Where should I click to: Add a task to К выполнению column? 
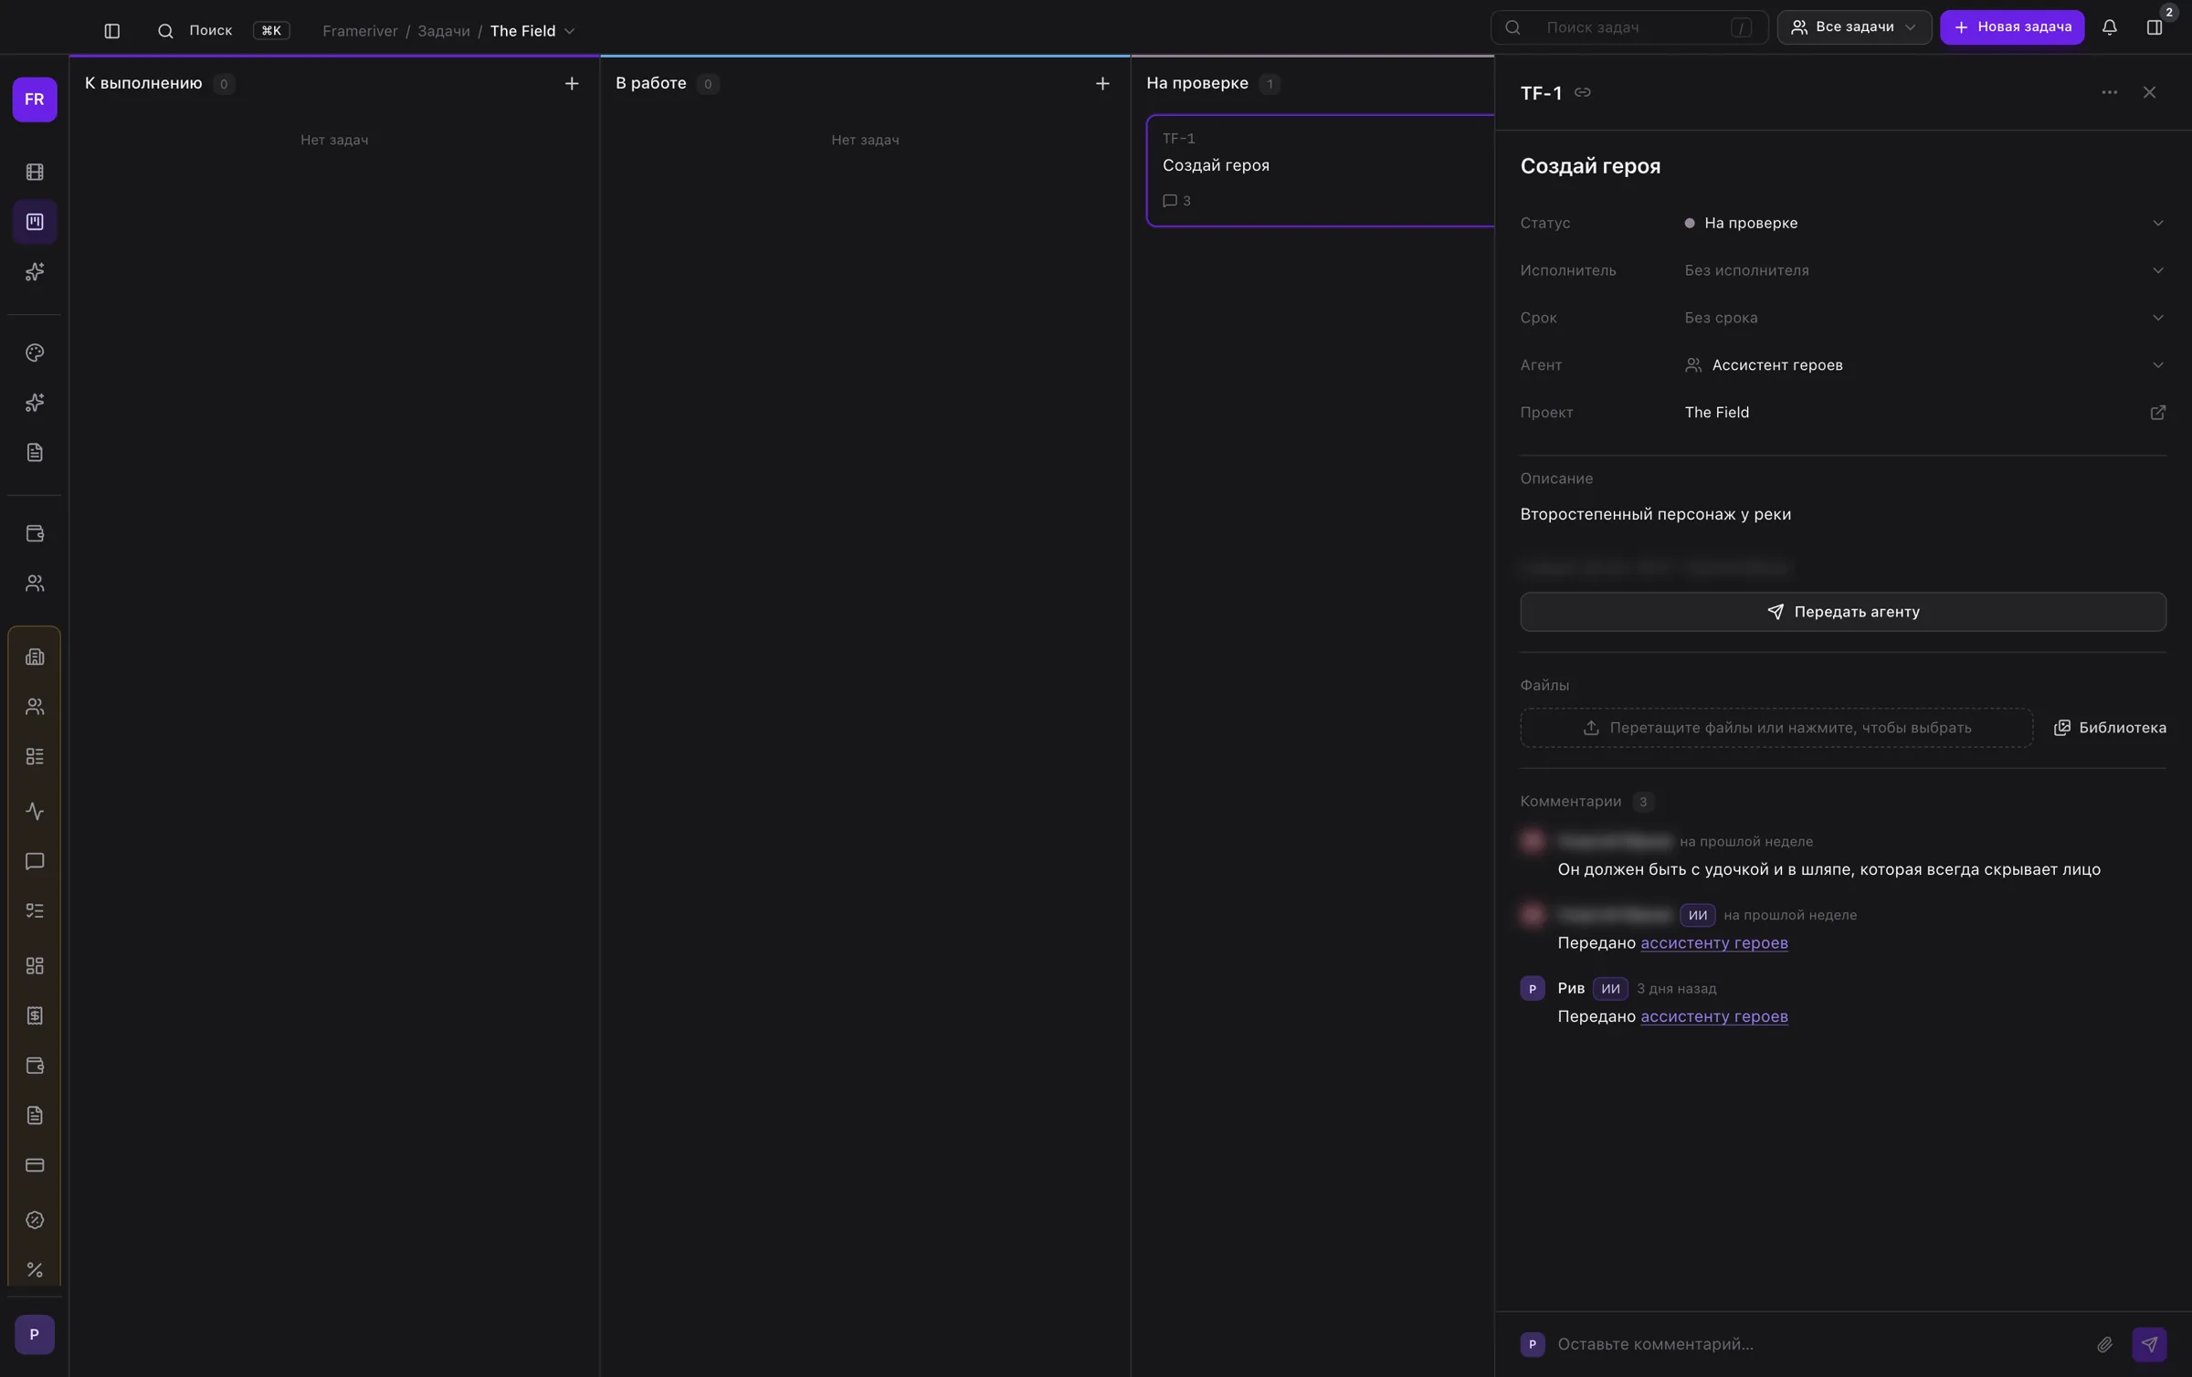[x=572, y=83]
